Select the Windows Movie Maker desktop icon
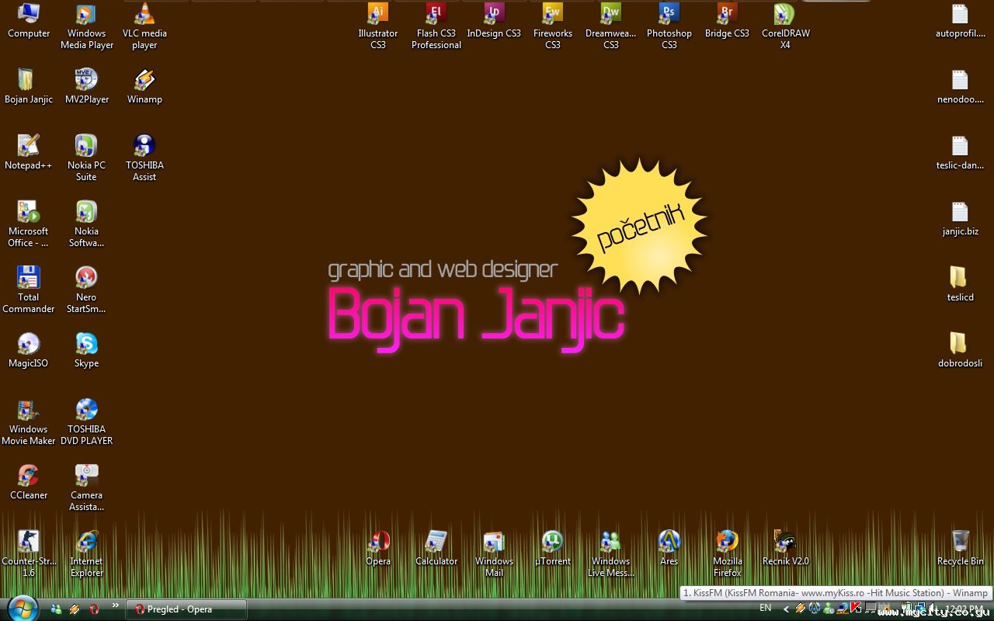This screenshot has width=994, height=621. tap(29, 422)
